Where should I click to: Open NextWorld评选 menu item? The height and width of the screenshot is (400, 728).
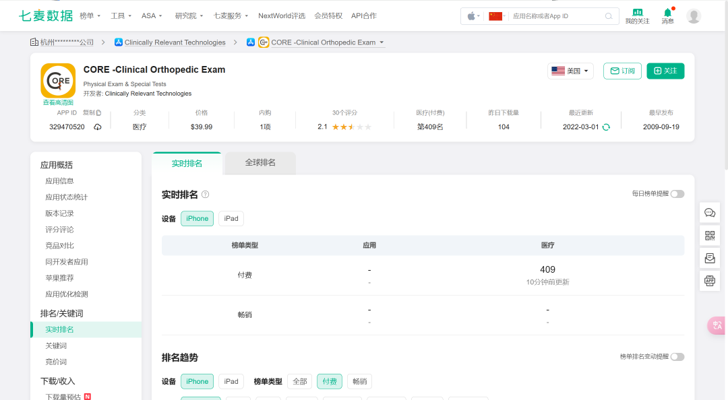282,15
